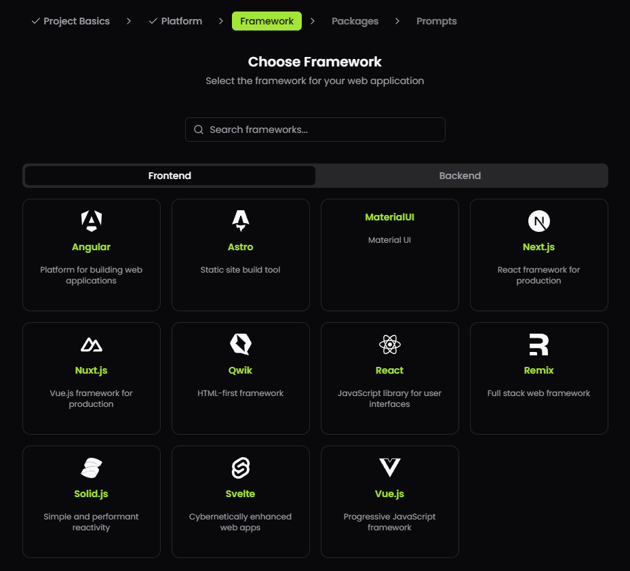The height and width of the screenshot is (571, 630).
Task: Select the Svelte name label
Action: [240, 494]
